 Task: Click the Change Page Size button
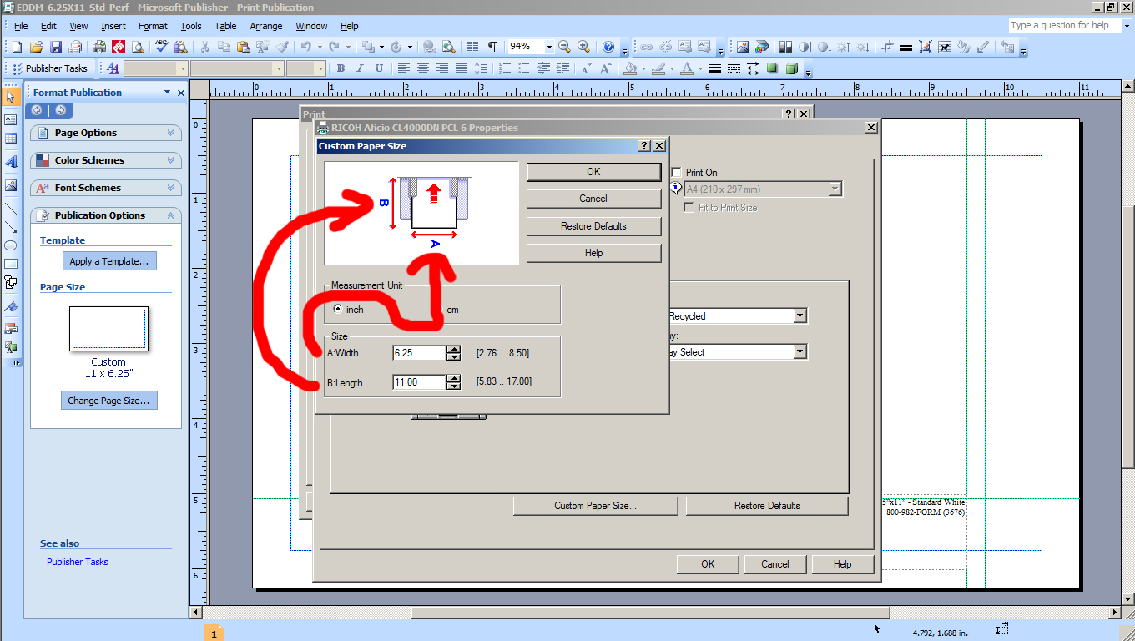pos(108,400)
